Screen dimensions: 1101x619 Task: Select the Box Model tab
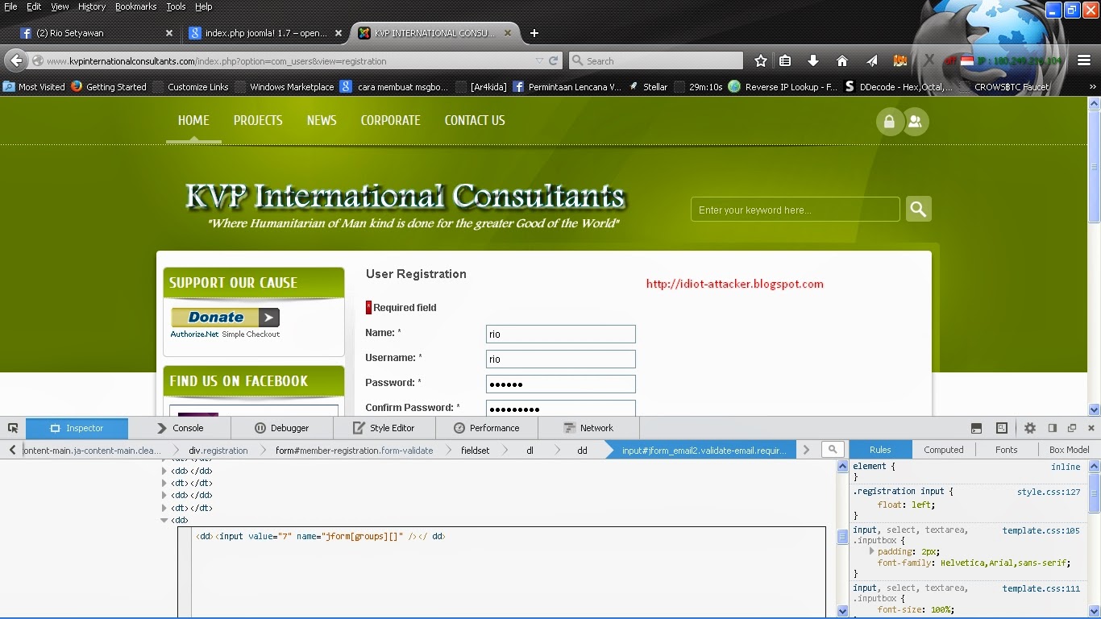1069,450
